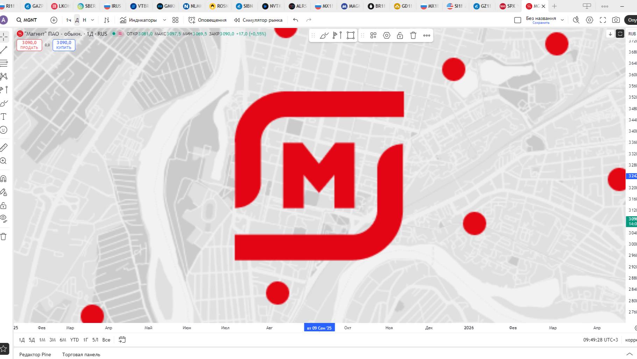This screenshot has width=637, height=359.
Task: Open the window more-options dots menu
Action: (604, 6)
